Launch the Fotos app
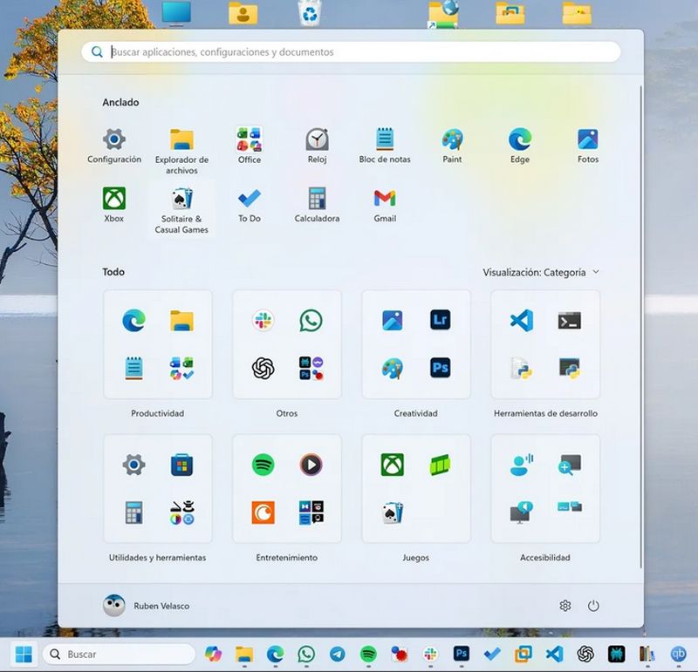This screenshot has height=672, width=698. pyautogui.click(x=588, y=141)
